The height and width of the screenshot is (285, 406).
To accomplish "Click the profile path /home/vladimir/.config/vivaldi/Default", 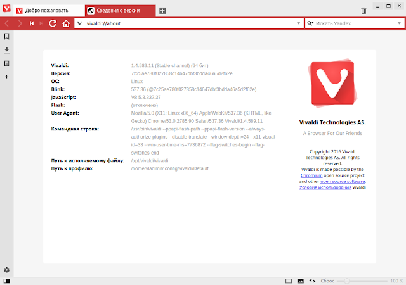I will (x=169, y=168).
